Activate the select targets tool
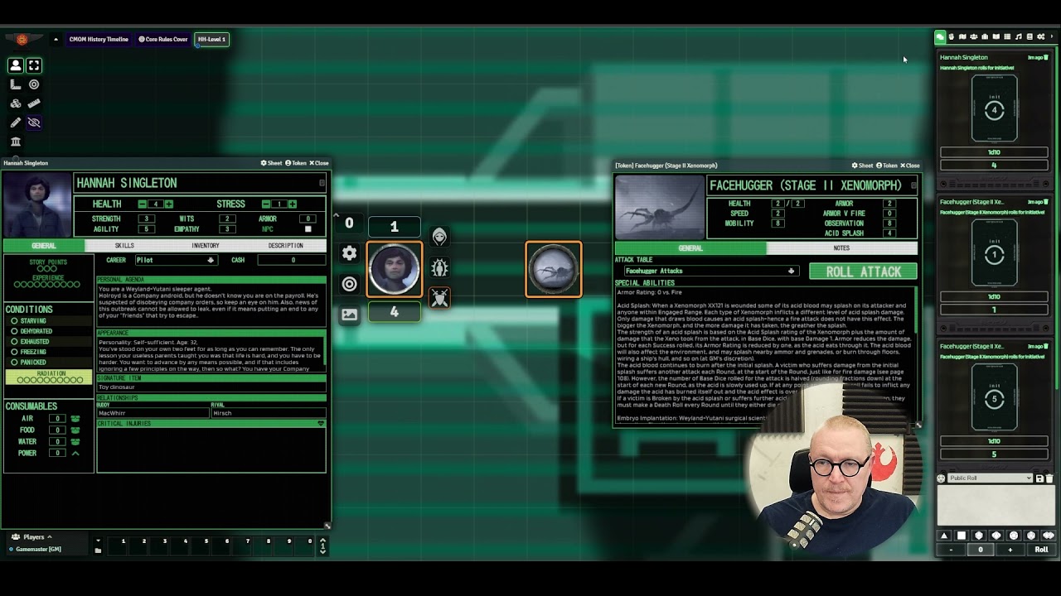Screen dimensions: 1061x596 [34, 65]
